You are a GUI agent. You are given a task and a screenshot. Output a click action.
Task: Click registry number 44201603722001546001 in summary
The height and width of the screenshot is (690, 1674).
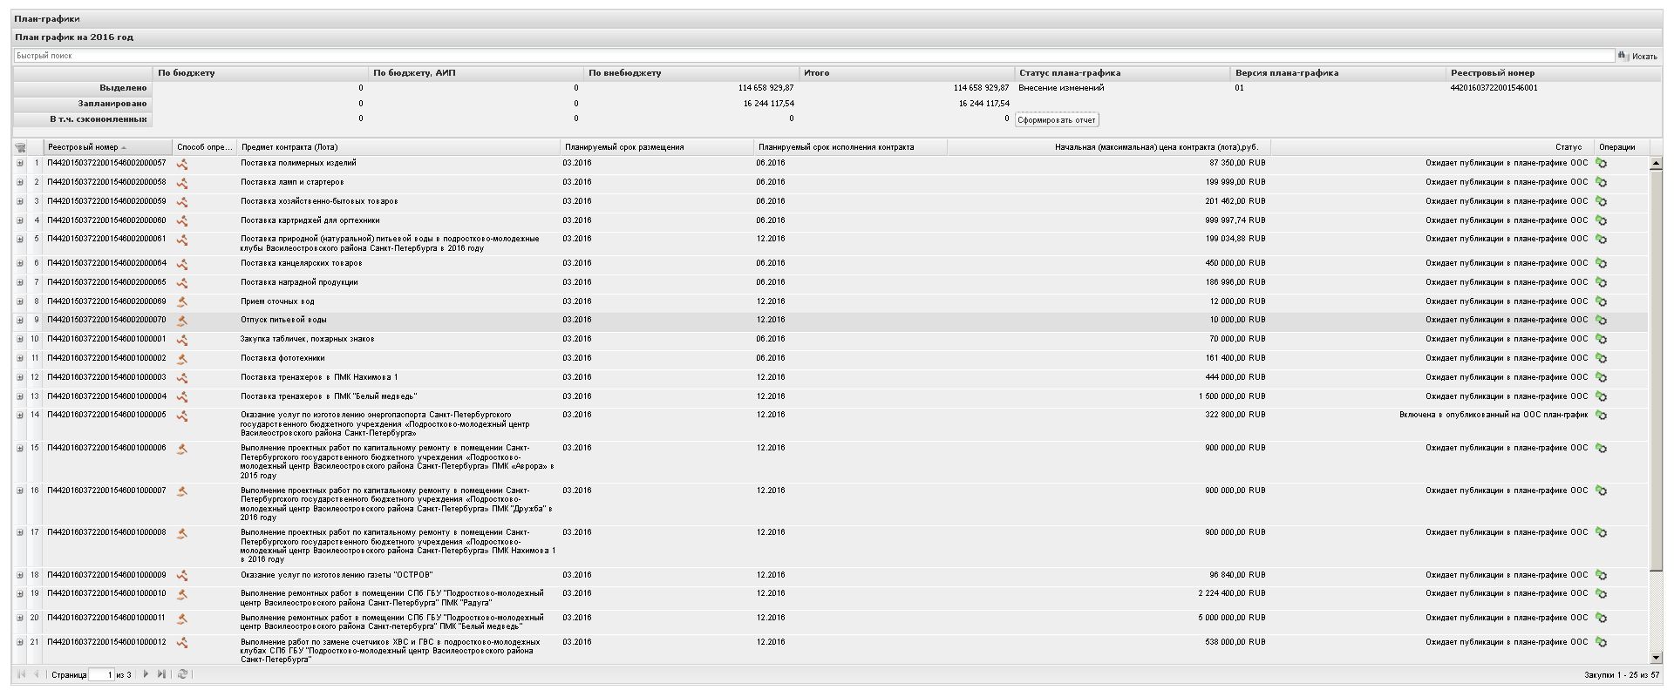pyautogui.click(x=1494, y=88)
